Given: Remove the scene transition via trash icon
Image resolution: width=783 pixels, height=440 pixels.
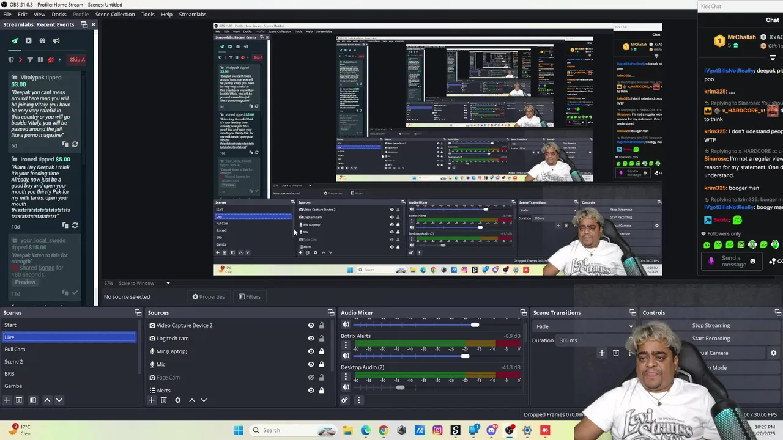Looking at the screenshot, I should [x=616, y=353].
